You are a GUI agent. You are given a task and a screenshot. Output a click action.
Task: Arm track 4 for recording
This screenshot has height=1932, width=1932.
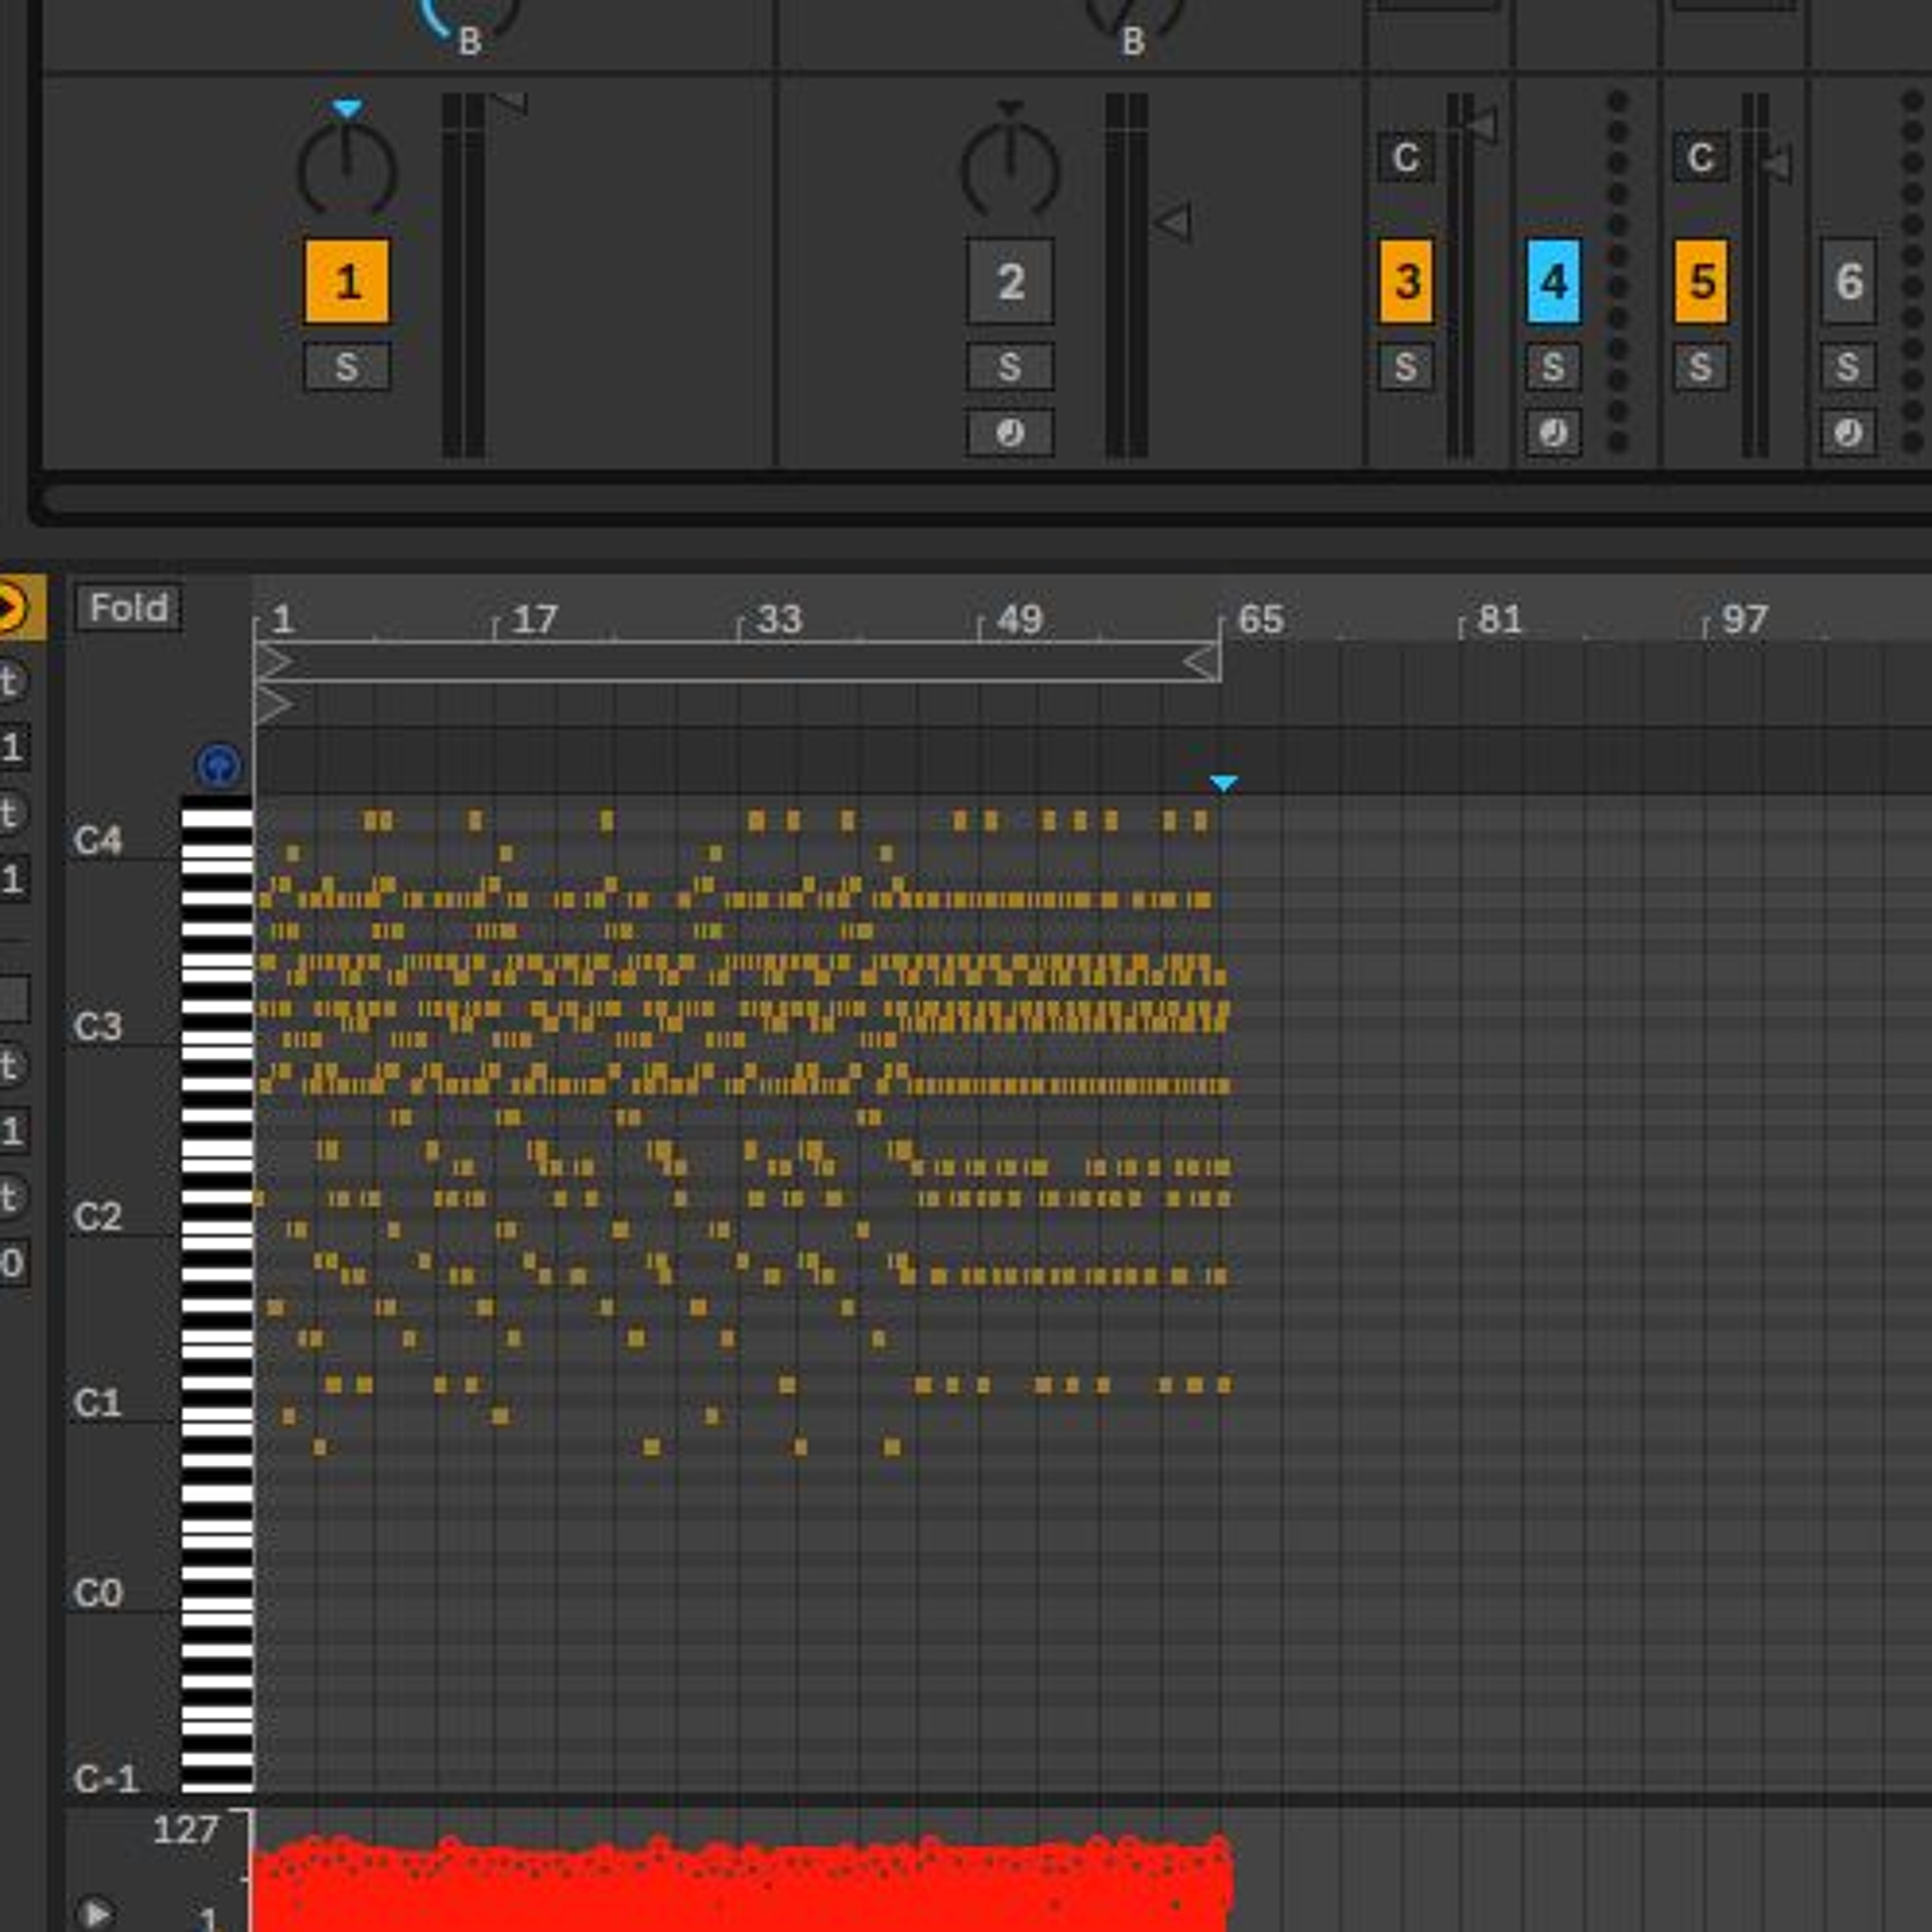(x=1553, y=432)
